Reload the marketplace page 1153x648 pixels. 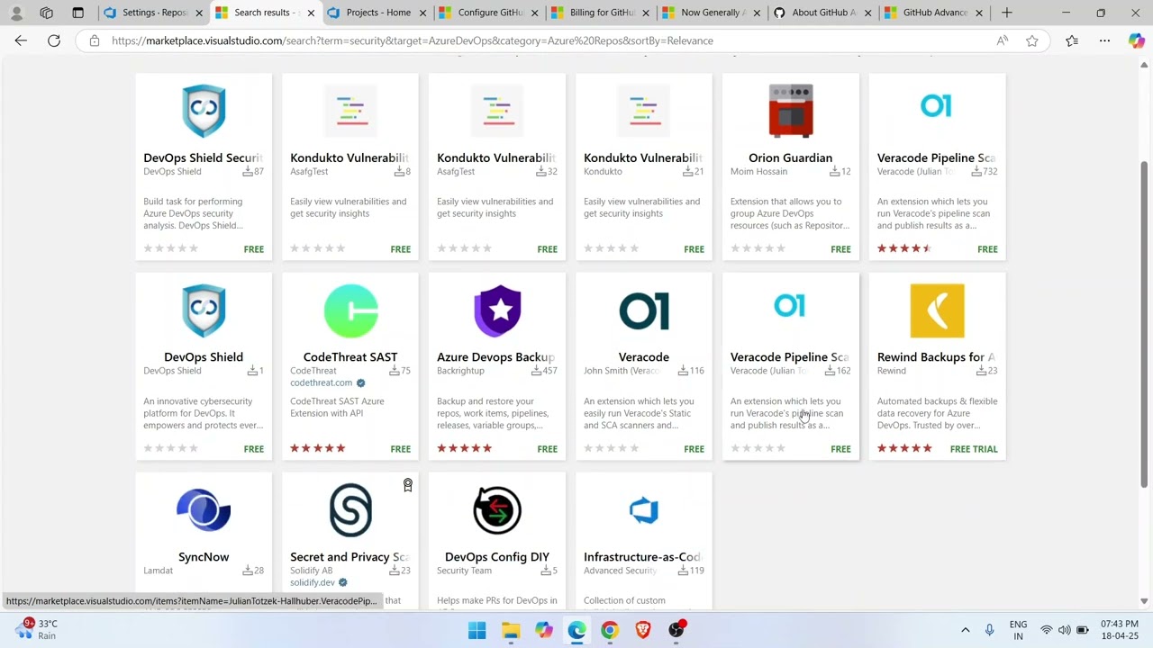(54, 40)
